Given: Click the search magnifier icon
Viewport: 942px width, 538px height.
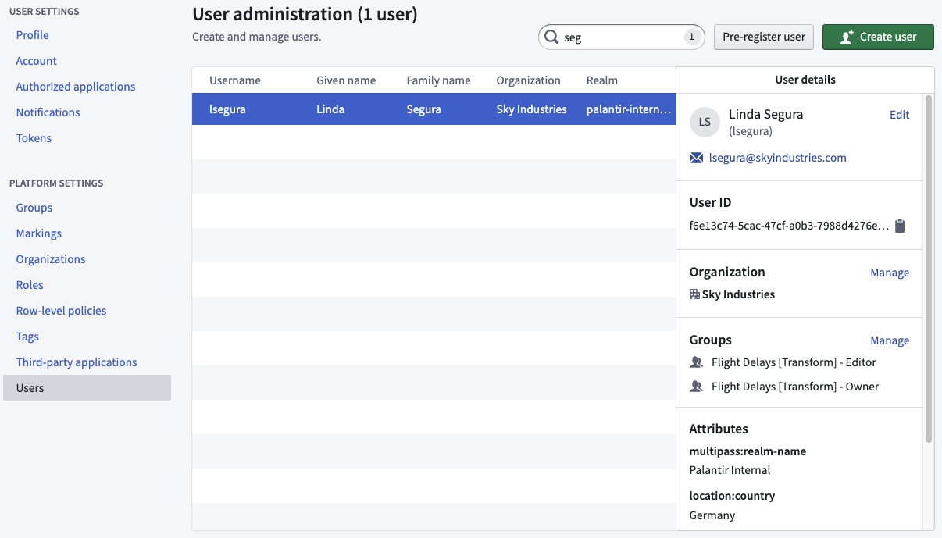Looking at the screenshot, I should point(551,37).
